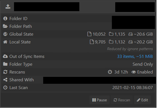Click the Send Only folder type value

[x=143, y=64]
